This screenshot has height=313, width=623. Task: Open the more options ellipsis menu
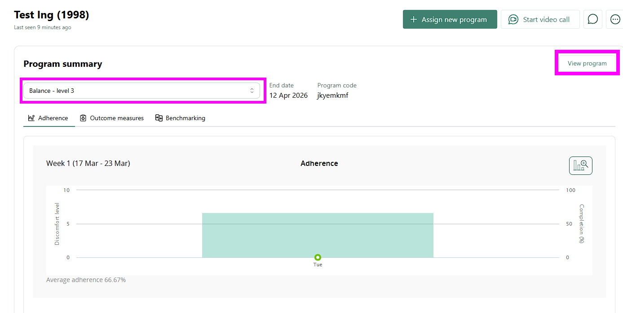click(615, 19)
